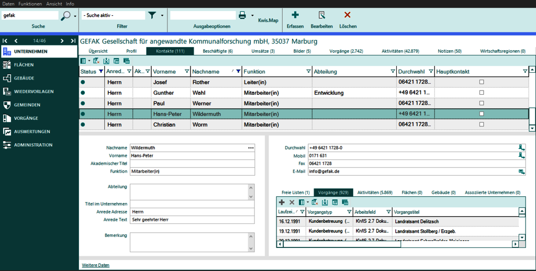Click single table view icon in contacts toolbar
This screenshot has width=536, height=271.
116,61
